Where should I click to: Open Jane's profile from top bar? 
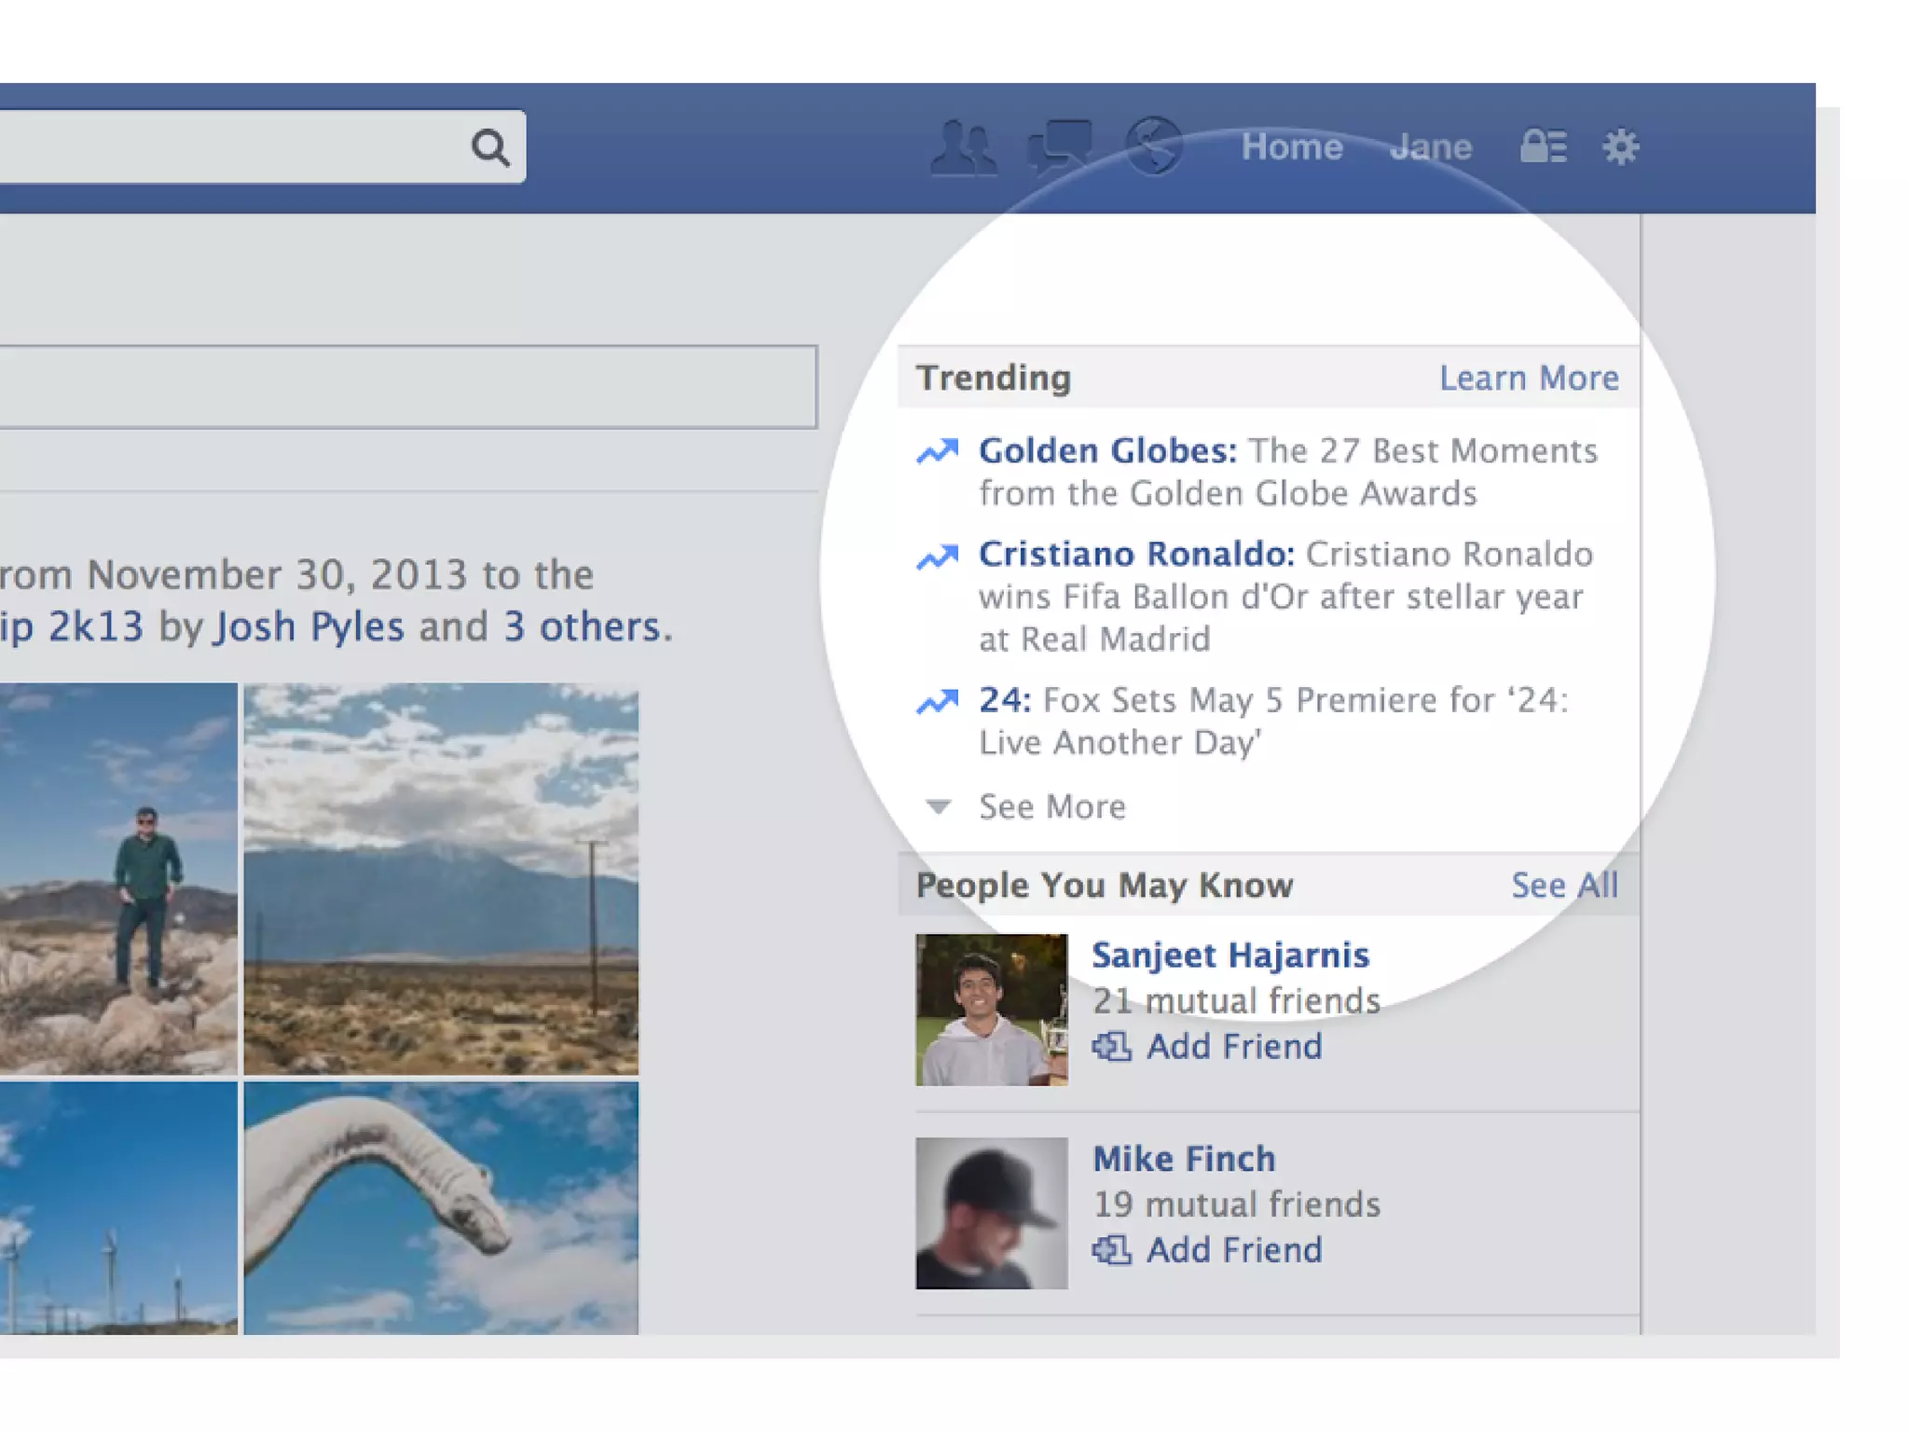1430,147
